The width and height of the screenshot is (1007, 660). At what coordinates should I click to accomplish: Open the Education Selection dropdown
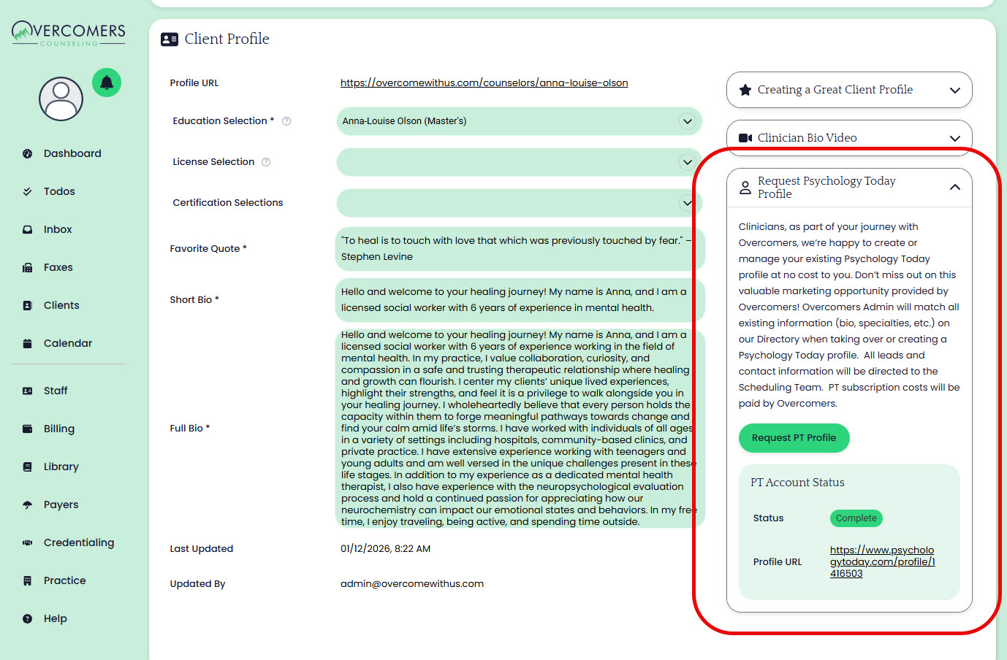pos(519,121)
